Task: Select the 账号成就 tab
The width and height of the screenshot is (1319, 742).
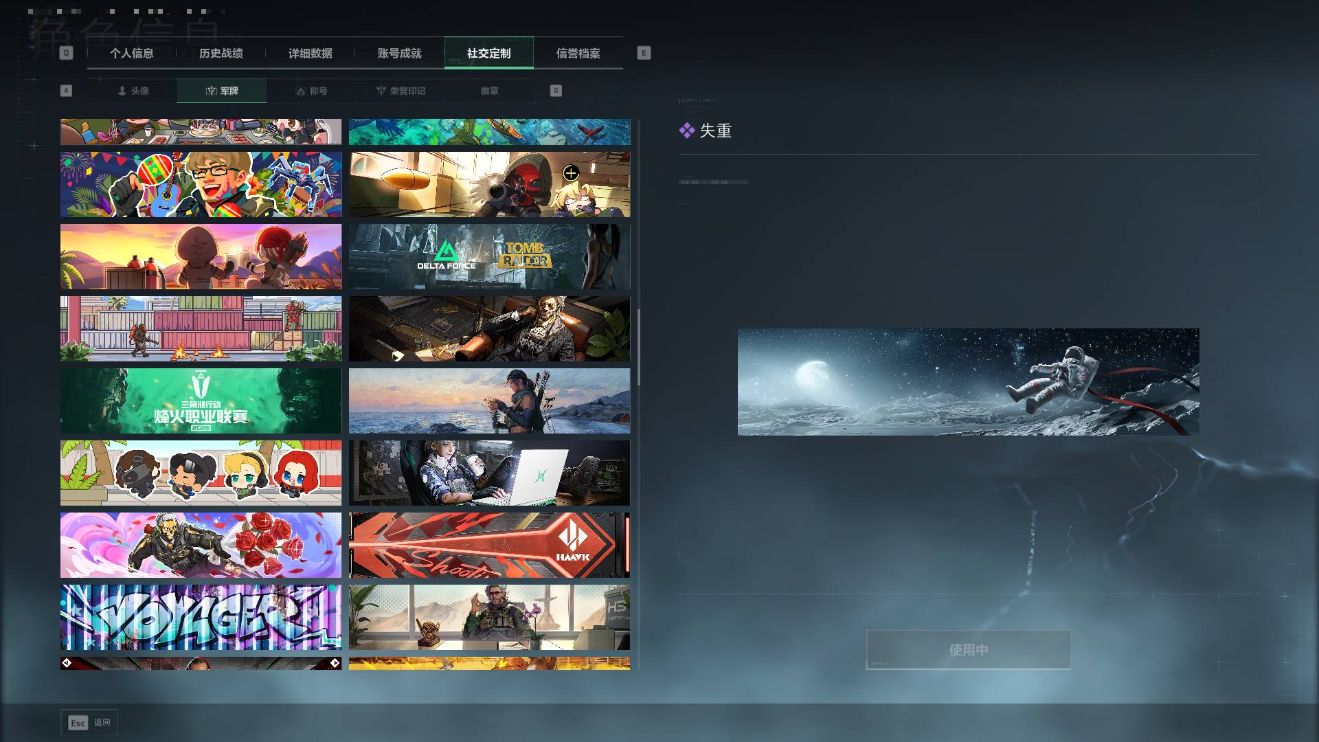Action: 400,54
